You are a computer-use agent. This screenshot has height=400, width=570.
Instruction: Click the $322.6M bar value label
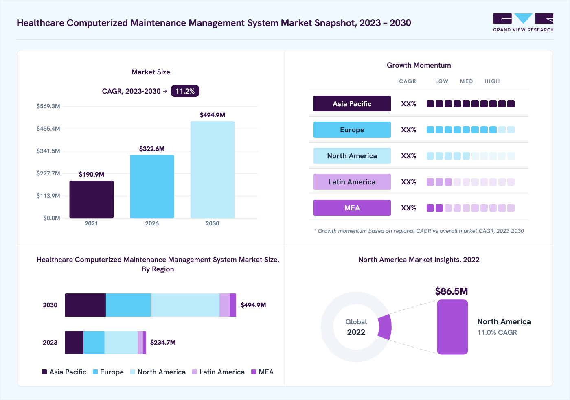(152, 149)
